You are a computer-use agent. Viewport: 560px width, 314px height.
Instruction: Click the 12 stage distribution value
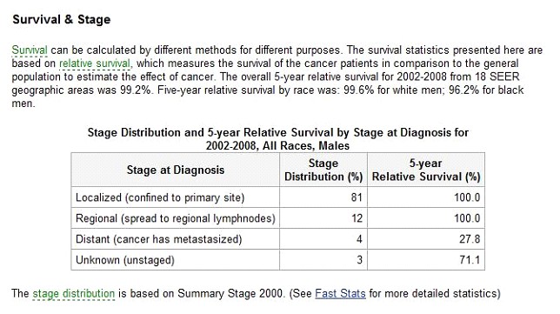357,218
